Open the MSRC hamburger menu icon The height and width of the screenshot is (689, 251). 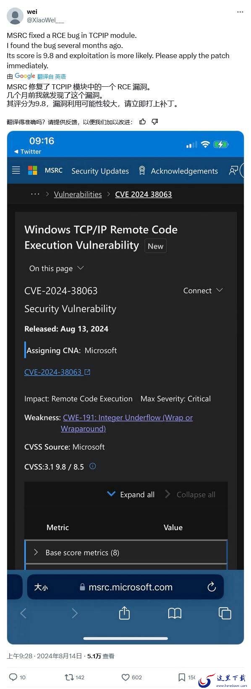(16, 170)
